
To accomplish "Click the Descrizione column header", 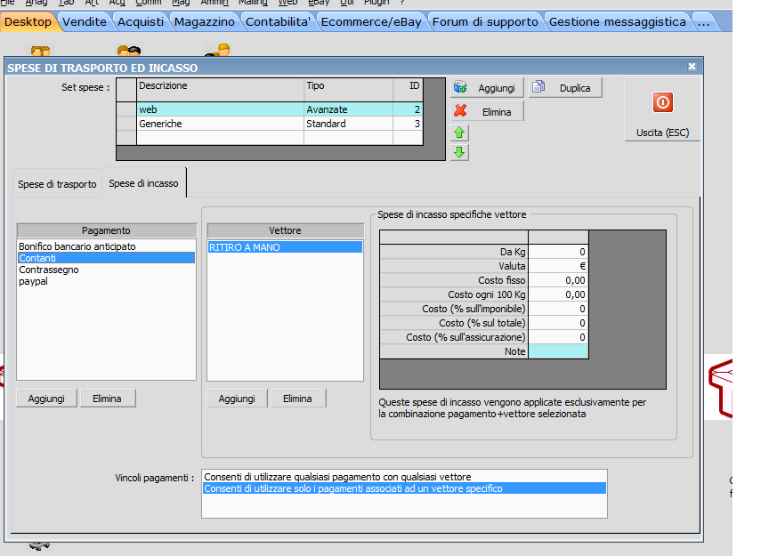I will point(220,90).
